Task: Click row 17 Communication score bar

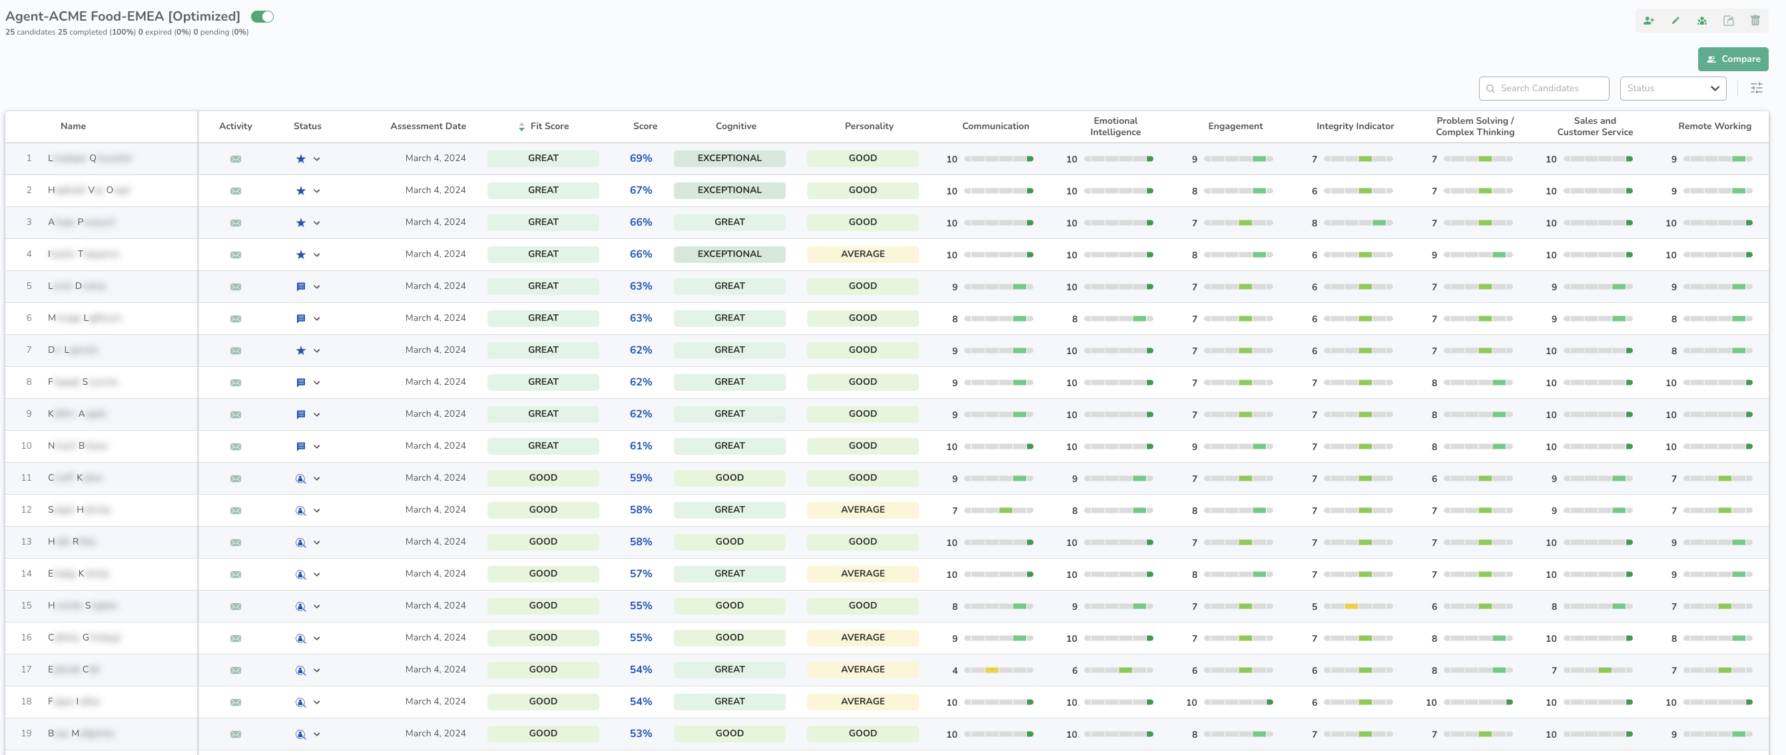Action: tap(998, 670)
